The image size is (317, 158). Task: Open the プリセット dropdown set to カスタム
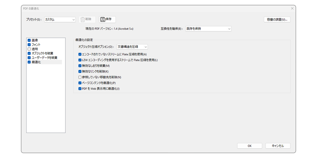pyautogui.click(x=60, y=19)
